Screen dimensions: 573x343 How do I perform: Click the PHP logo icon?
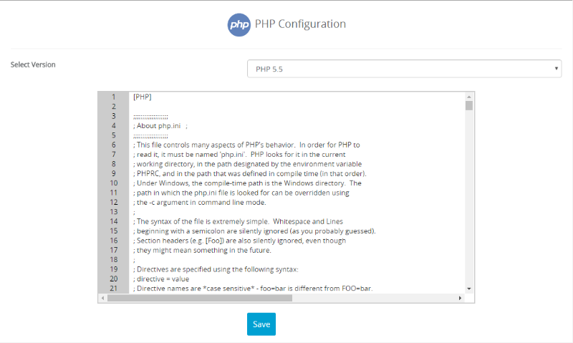pos(239,25)
